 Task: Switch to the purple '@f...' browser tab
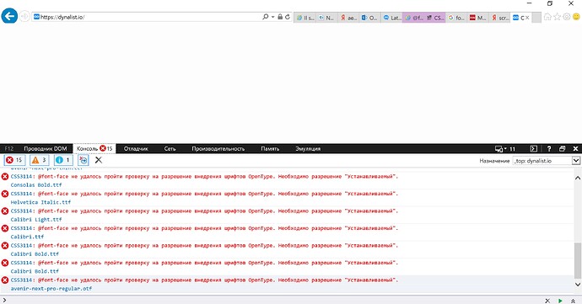click(413, 18)
